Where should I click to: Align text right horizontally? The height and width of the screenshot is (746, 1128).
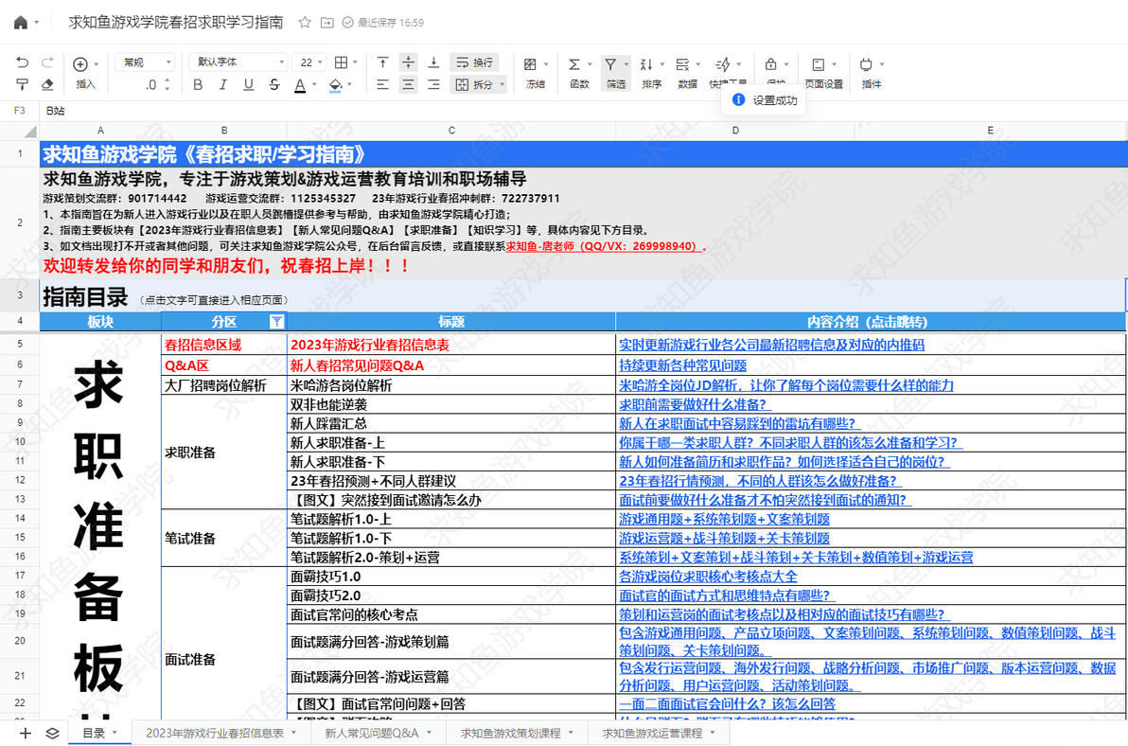pos(433,85)
